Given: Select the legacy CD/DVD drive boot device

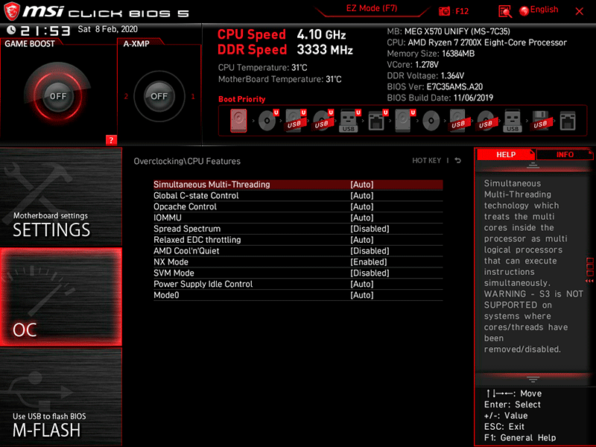Looking at the screenshot, I should point(431,121).
